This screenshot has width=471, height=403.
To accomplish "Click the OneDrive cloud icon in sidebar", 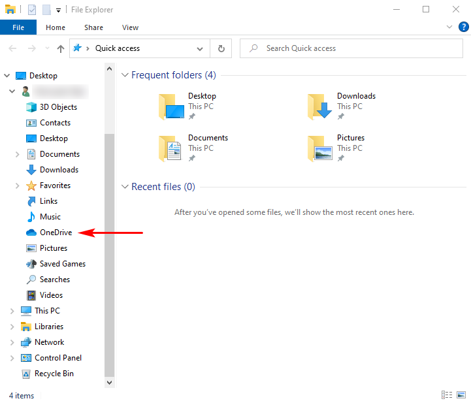I will 31,233.
